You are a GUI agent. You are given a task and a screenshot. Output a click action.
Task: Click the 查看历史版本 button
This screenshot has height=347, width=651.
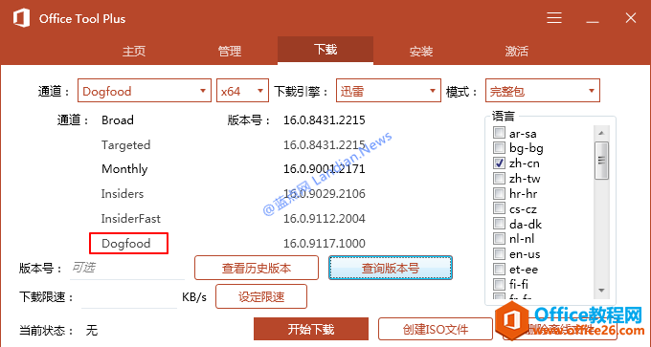[x=257, y=268]
